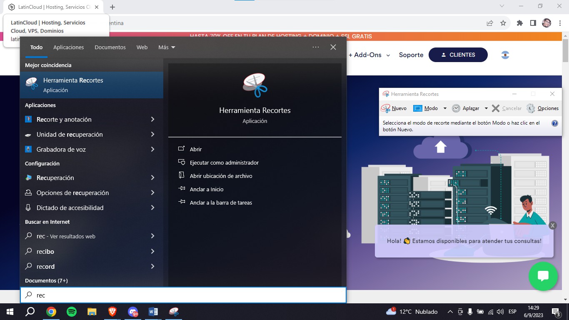Screen dimensions: 569x320
Task: Expand the Aplazar delay dropdown arrow
Action: (x=486, y=108)
